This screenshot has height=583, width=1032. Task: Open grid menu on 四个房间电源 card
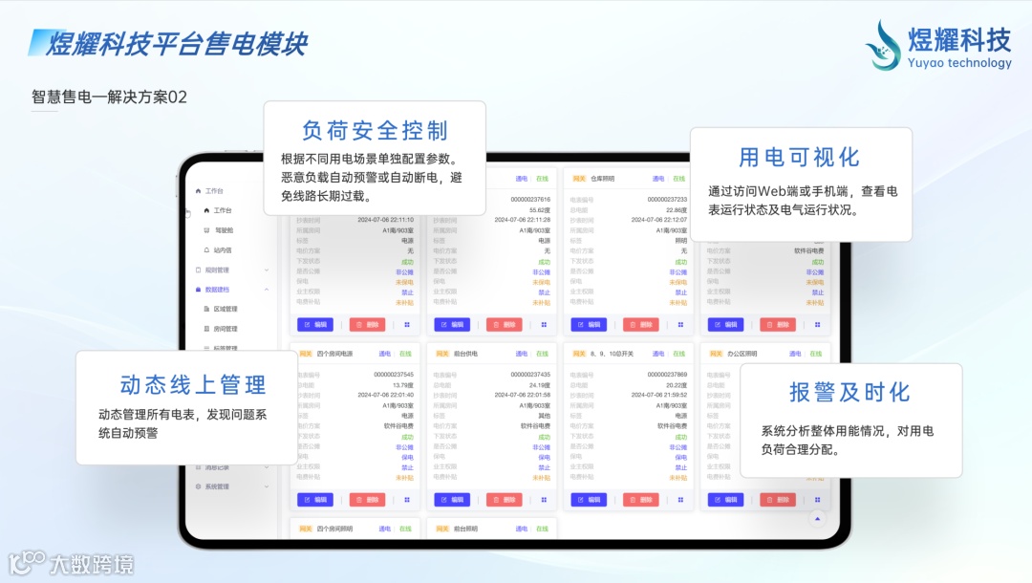(407, 500)
